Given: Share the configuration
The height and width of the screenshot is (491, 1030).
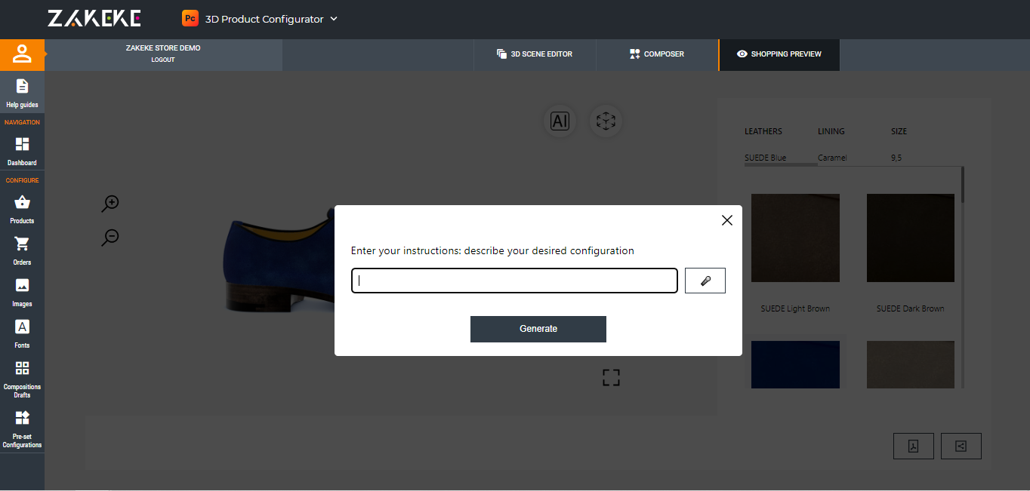Looking at the screenshot, I should pyautogui.click(x=961, y=446).
